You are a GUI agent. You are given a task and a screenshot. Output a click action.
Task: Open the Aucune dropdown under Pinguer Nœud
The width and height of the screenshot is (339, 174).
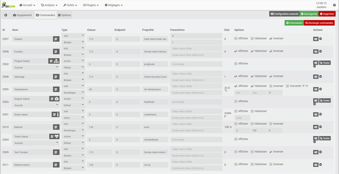click(36, 67)
